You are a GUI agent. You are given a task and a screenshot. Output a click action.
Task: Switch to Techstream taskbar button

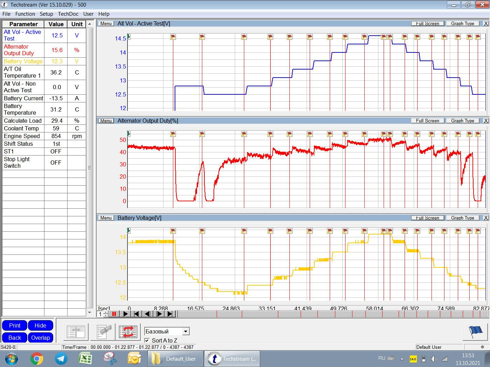(x=232, y=359)
